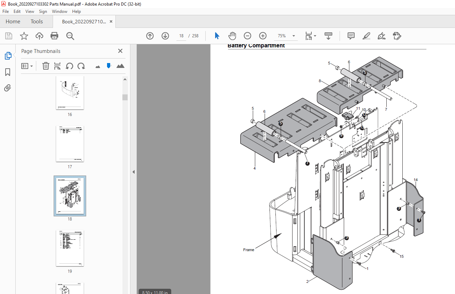Open the View menu
Image resolution: width=455 pixels, height=294 pixels.
30,11
